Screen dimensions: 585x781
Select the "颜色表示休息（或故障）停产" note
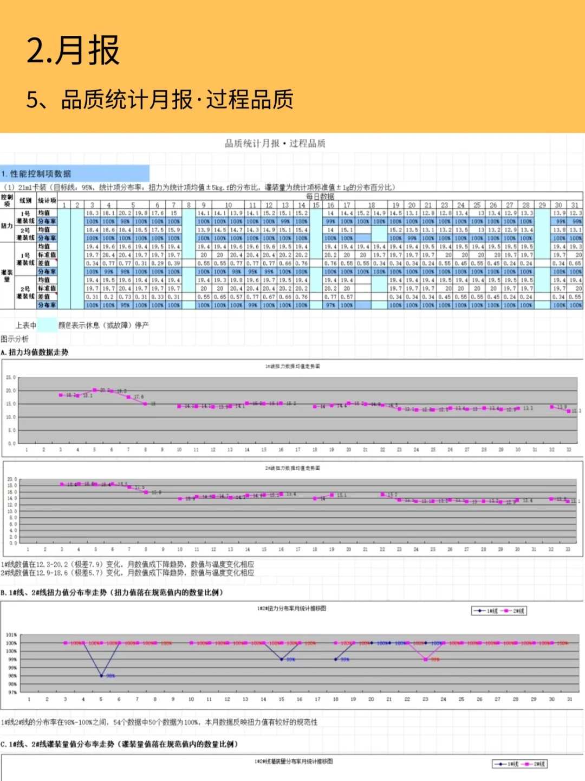point(103,325)
